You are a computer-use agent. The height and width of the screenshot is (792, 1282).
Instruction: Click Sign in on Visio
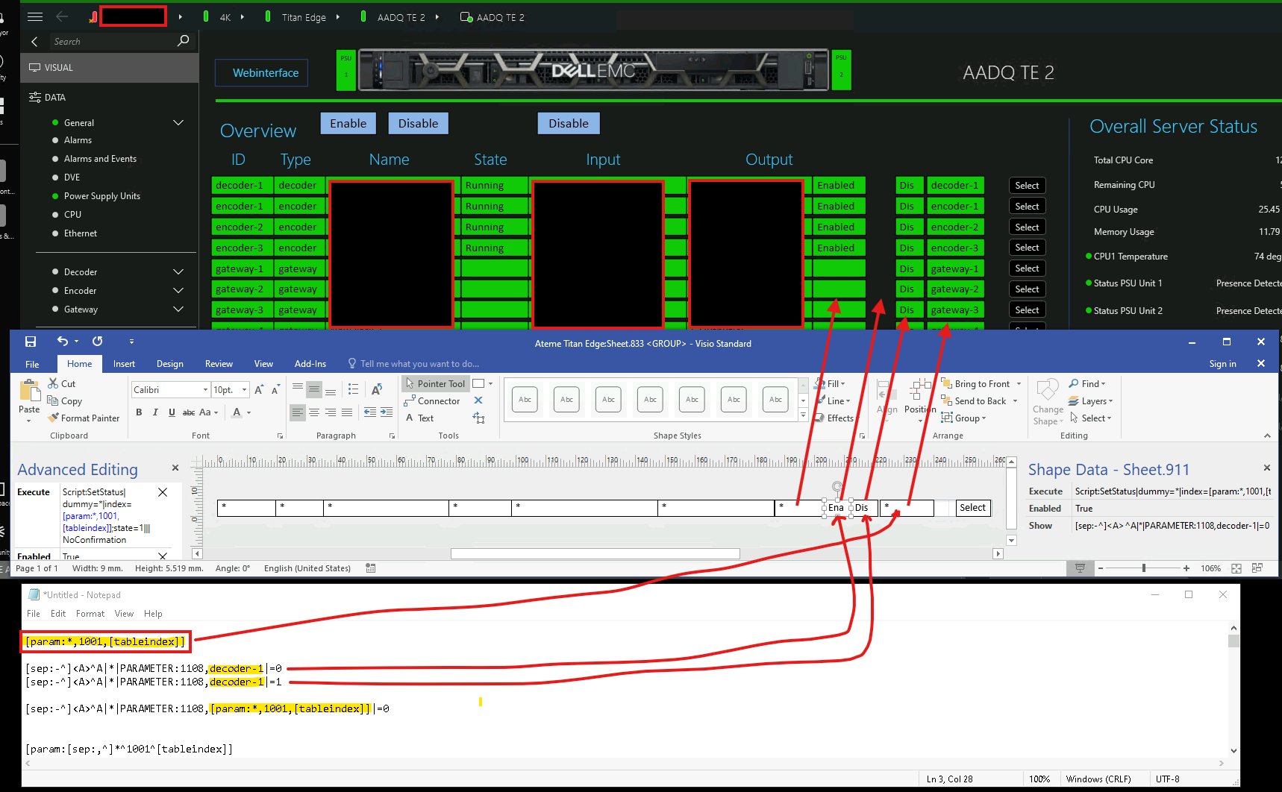(1222, 364)
